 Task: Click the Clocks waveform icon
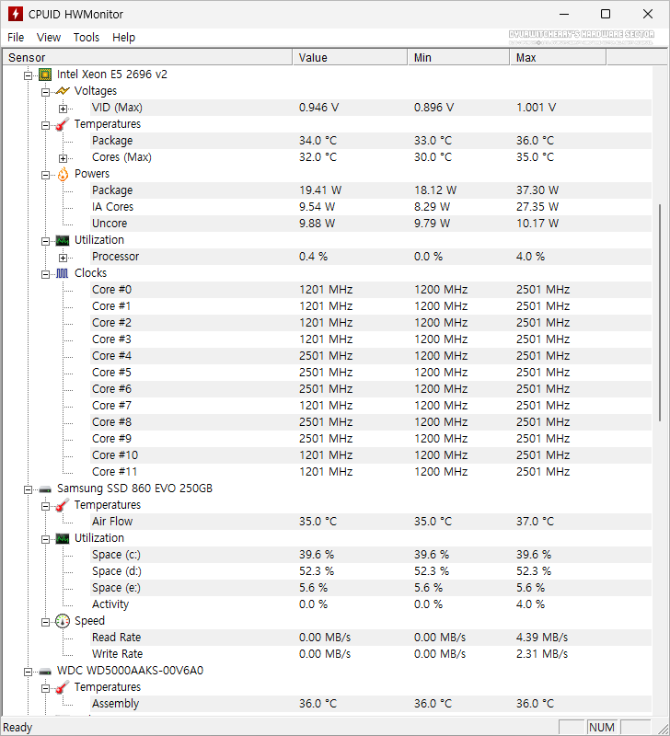63,273
